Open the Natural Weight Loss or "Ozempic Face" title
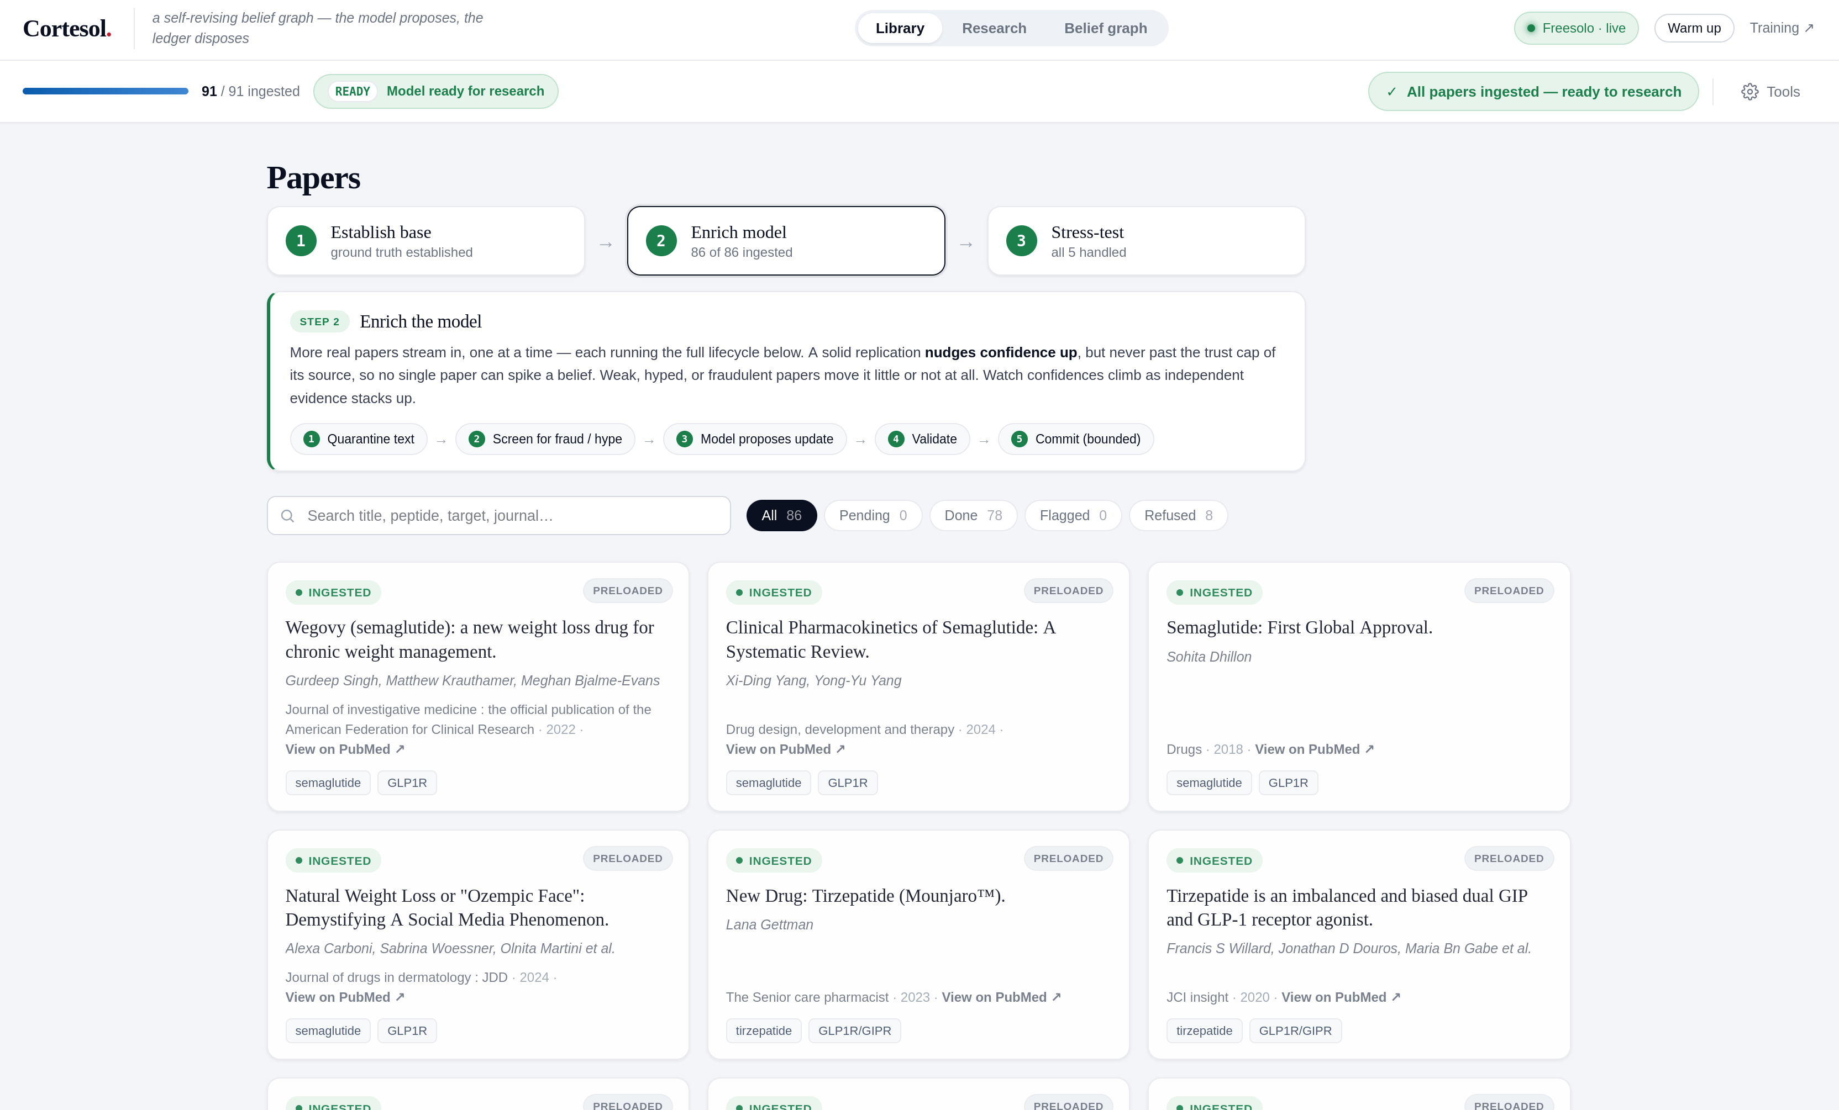This screenshot has height=1110, width=1839. (x=447, y=908)
